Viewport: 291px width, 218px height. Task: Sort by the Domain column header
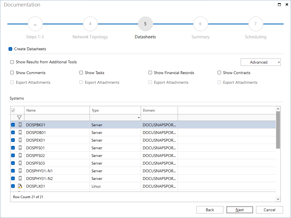tap(159, 110)
